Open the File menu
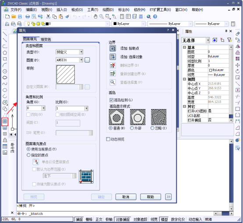243x223 pixels. [x=16, y=10]
